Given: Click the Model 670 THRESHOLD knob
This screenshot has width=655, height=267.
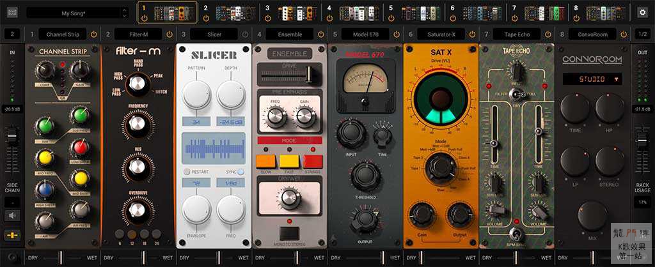Looking at the screenshot, I should [365, 176].
